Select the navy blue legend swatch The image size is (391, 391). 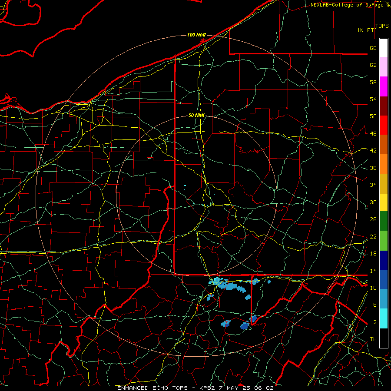384,260
